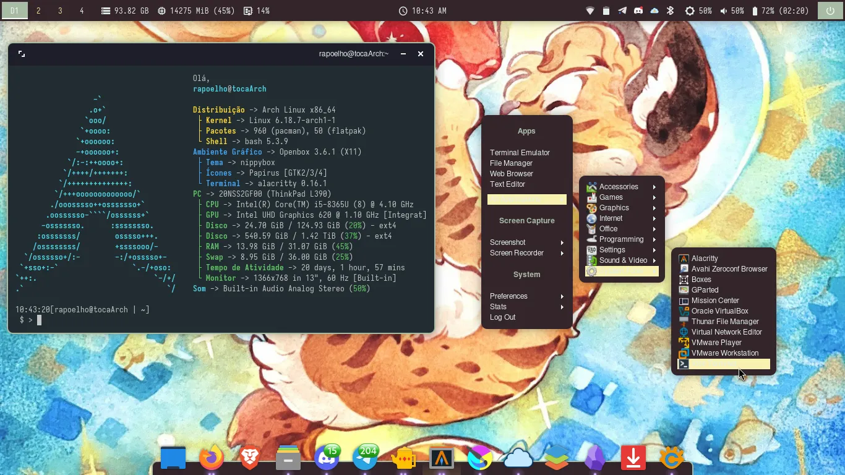Expand the Settings category submenu
This screenshot has width=845, height=475.
[x=622, y=250]
